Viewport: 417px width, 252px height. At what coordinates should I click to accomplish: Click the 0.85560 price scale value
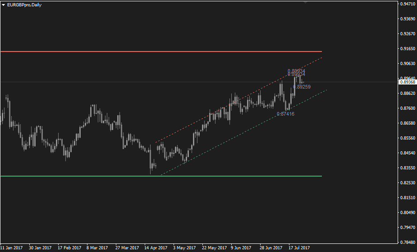408,138
